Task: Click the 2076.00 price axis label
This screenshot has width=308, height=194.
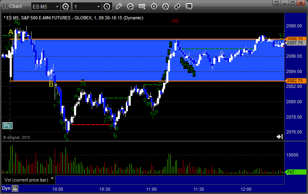Action: (x=294, y=132)
